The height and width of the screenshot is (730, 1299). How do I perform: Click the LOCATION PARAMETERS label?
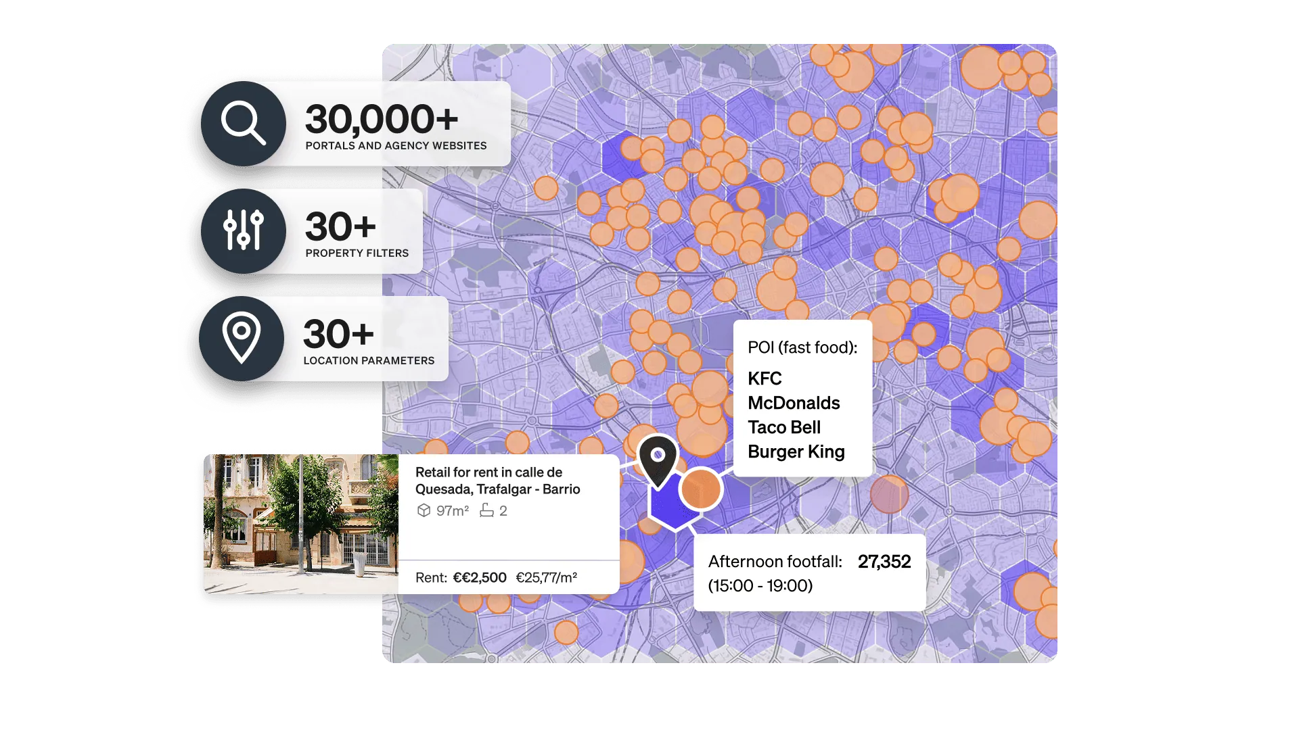pyautogui.click(x=369, y=360)
